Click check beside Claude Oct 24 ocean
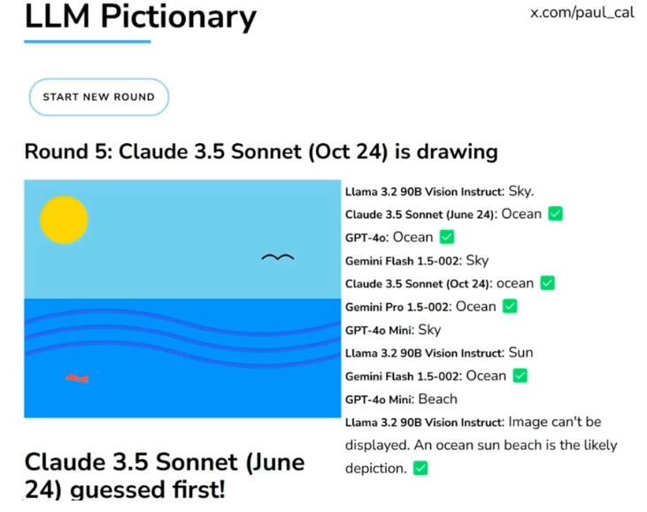Image resolution: width=647 pixels, height=512 pixels. pyautogui.click(x=547, y=283)
